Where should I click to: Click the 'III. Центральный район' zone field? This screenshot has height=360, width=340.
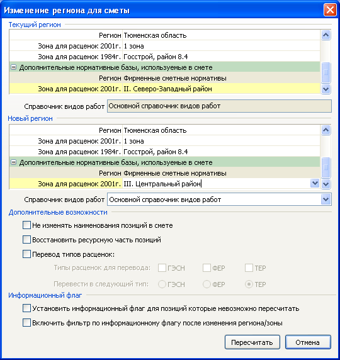[216, 184]
